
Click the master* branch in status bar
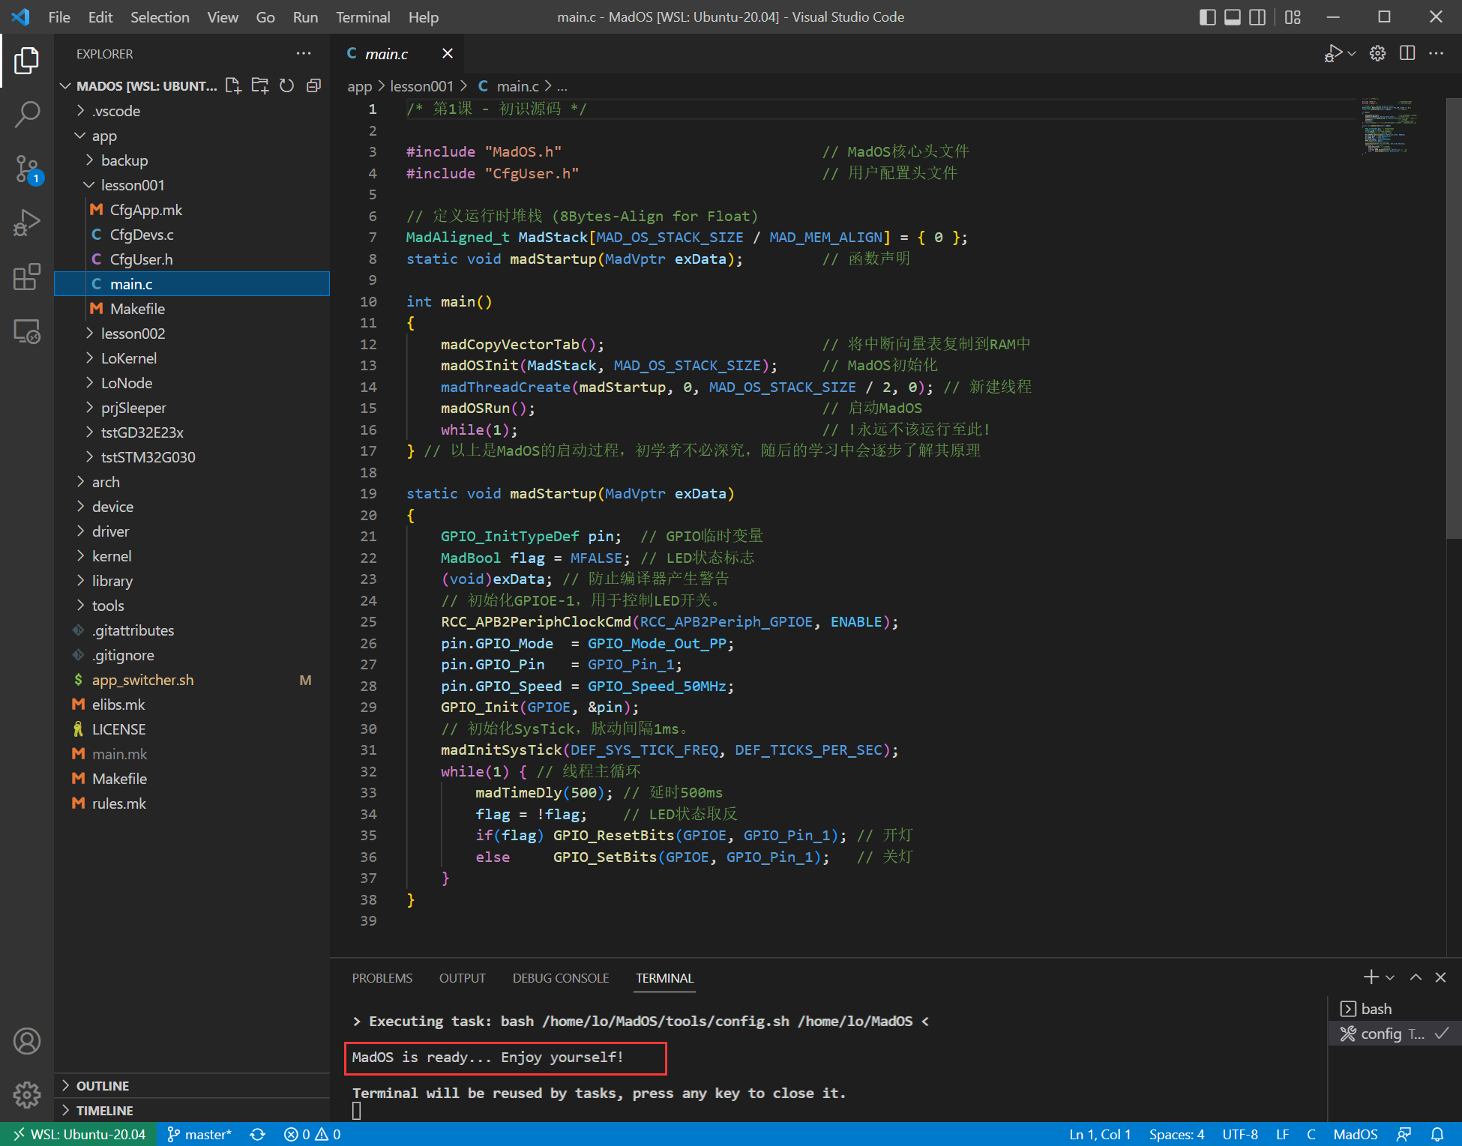point(199,1134)
